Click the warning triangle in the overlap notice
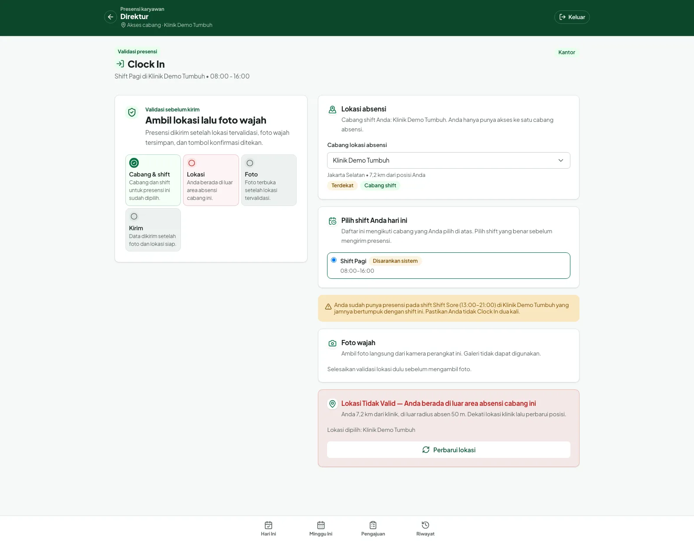The image size is (694, 542). point(328,307)
